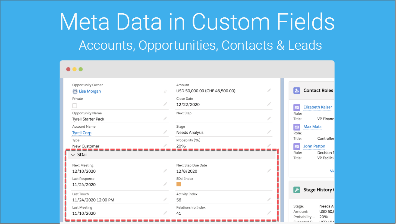This screenshot has height=224, width=396.
Task: Click Close Date value 12/22/2020
Action: pos(188,105)
